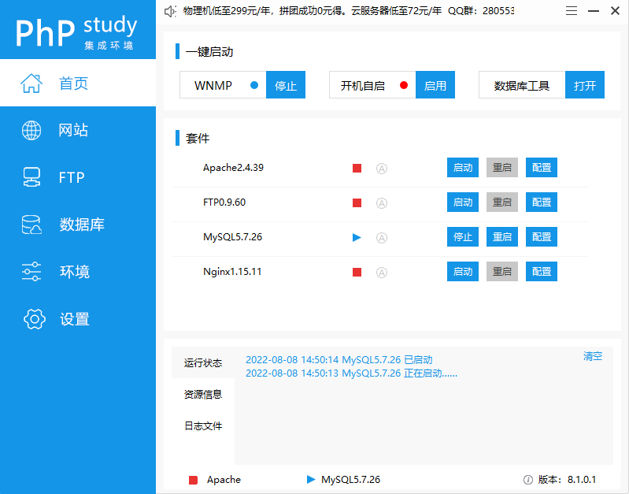Image resolution: width=629 pixels, height=494 pixels.
Task: Click the red stopped indicator for FTP0.9.60
Action: click(x=357, y=202)
